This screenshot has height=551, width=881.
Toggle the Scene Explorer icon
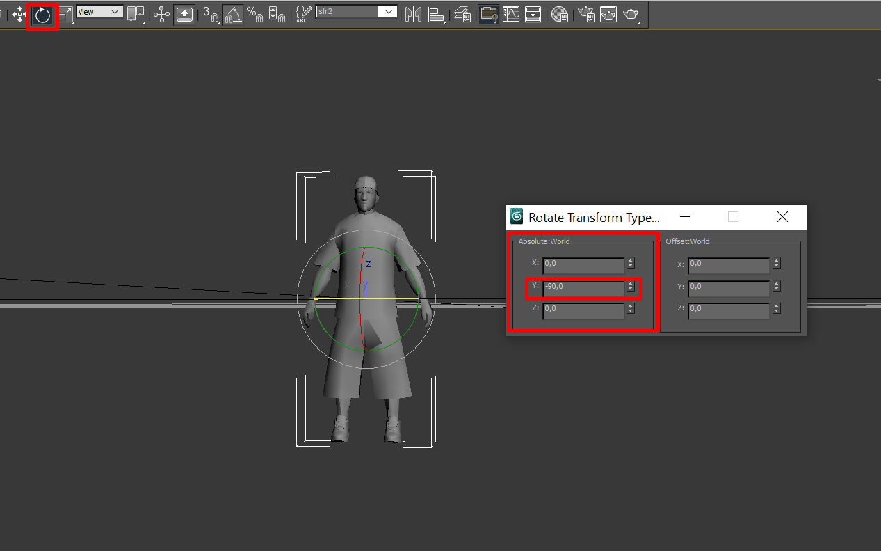(489, 14)
